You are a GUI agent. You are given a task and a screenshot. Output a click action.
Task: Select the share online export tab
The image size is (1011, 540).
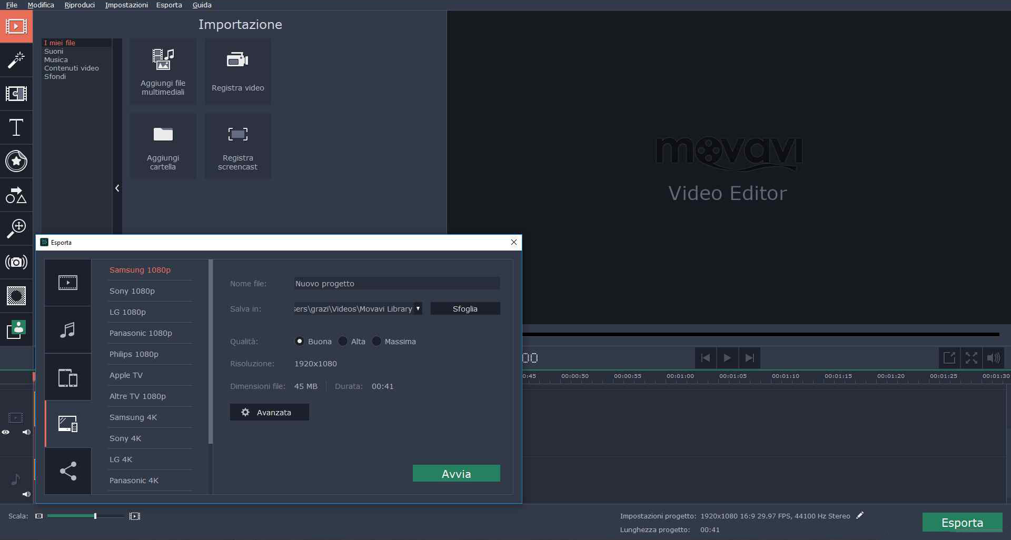click(x=67, y=471)
